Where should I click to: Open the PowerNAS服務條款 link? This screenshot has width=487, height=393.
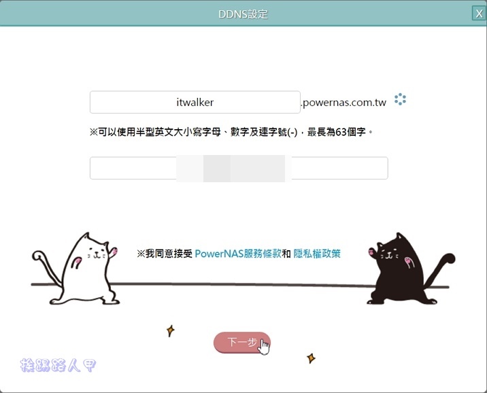pyautogui.click(x=238, y=254)
